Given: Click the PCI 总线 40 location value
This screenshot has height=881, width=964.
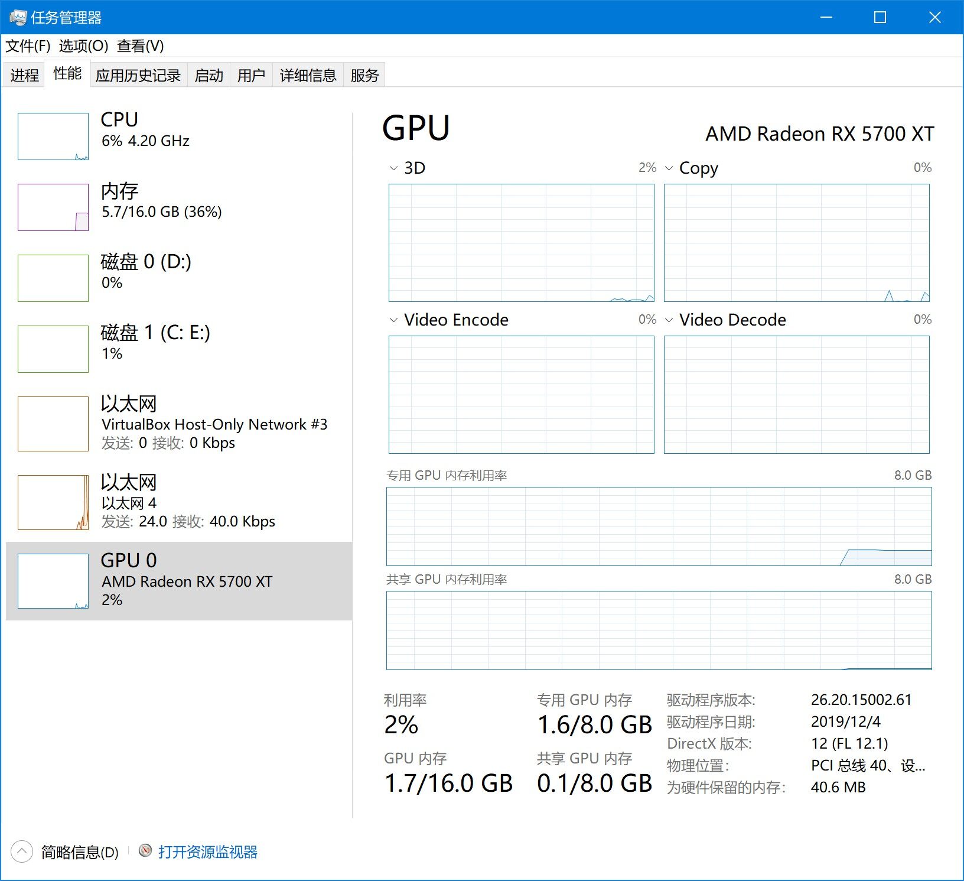Looking at the screenshot, I should [x=868, y=765].
